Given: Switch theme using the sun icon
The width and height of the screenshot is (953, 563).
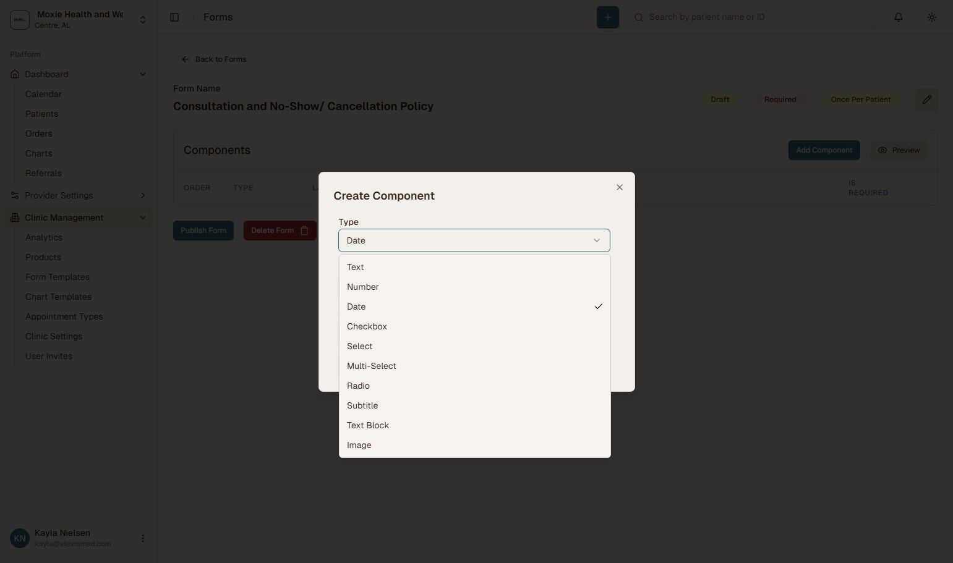Looking at the screenshot, I should click(x=931, y=17).
